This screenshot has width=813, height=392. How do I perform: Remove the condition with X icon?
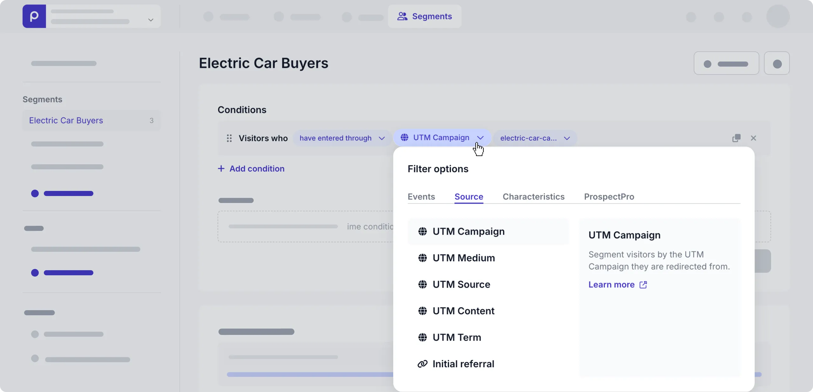tap(753, 138)
